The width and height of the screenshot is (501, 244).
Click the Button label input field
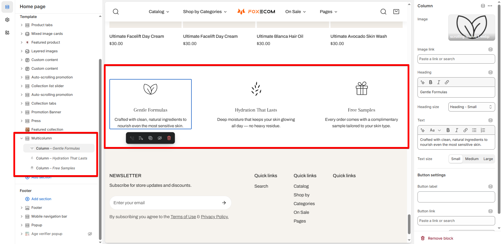pyautogui.click(x=456, y=197)
